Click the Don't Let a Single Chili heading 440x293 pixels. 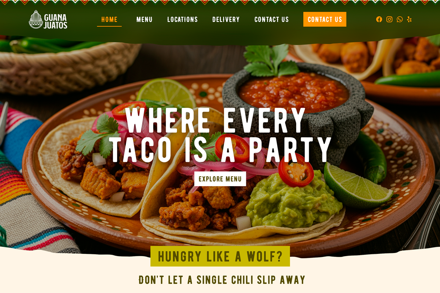point(222,280)
